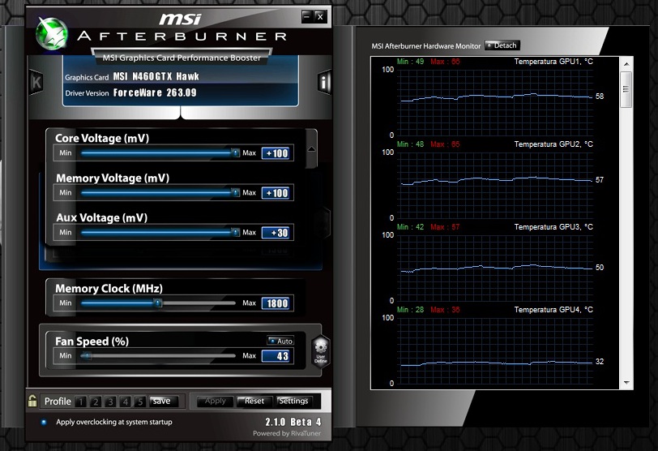Click the monitor scrollbar up arrow

[x=626, y=64]
